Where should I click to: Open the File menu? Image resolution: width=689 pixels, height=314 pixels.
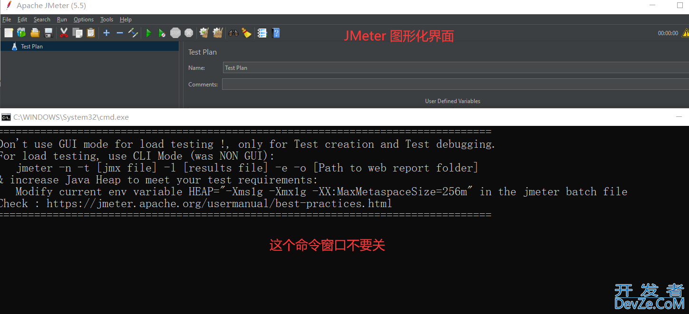pyautogui.click(x=7, y=19)
